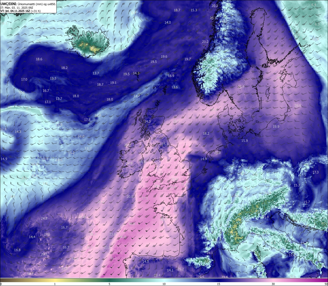The width and height of the screenshot is (328, 286).
Task: Click the precipitation colour scale bar
Action: click(164, 280)
